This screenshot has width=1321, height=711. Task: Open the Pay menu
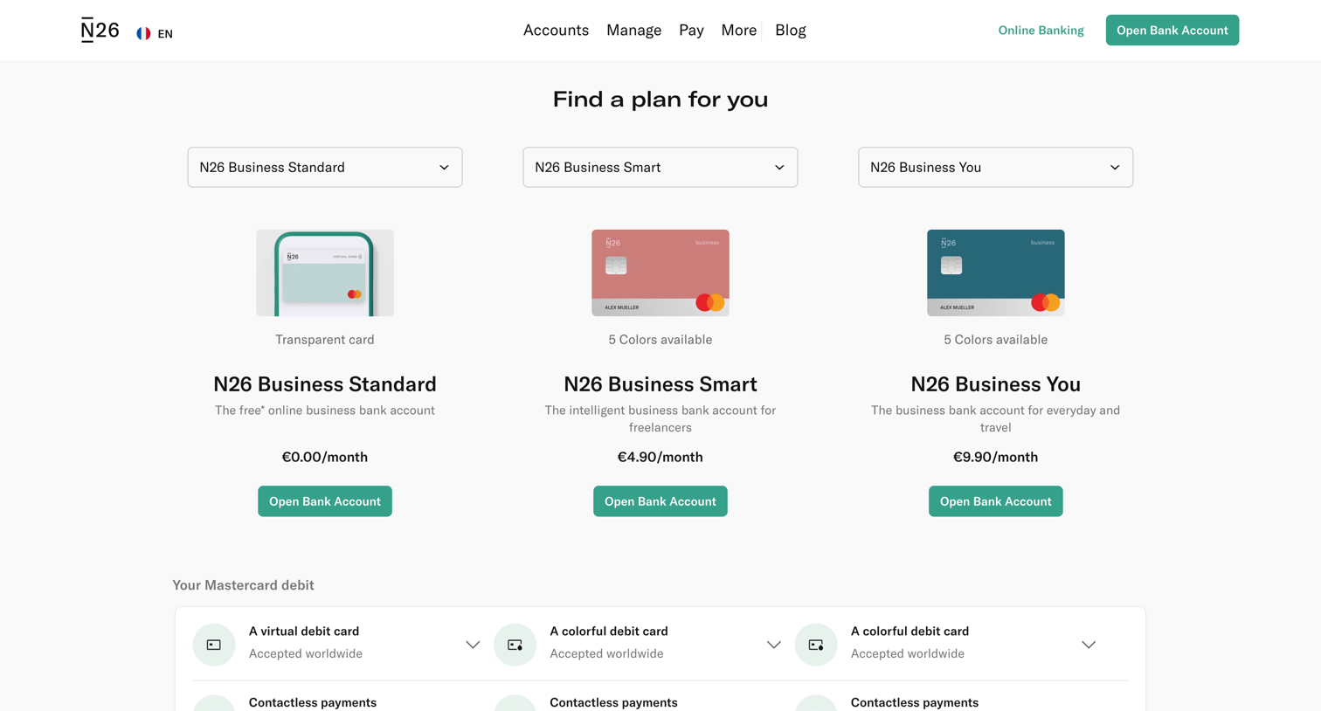click(691, 30)
